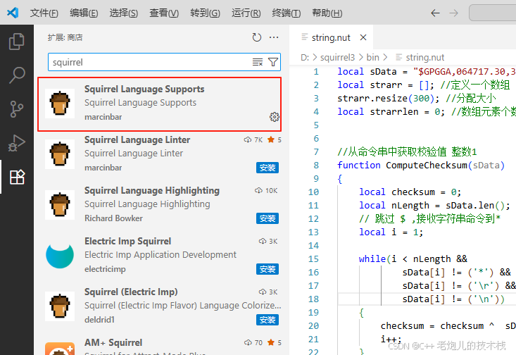Viewport: 516px width, 355px height.
Task: Open Squirrel (Electric Imp) extension title
Action: (131, 292)
